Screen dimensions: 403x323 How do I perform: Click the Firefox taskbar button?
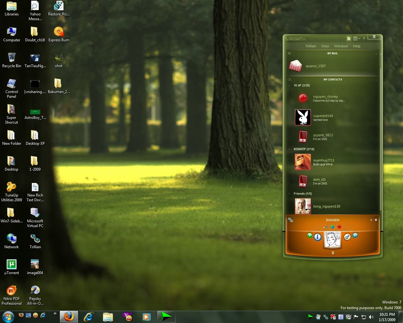click(69, 316)
